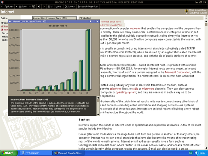Click the 95 bar in the chart

87,60
